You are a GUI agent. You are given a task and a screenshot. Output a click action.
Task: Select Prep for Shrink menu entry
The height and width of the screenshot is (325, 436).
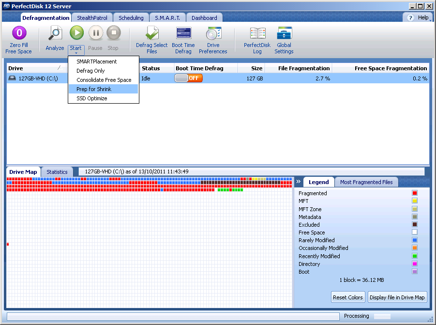click(x=103, y=89)
